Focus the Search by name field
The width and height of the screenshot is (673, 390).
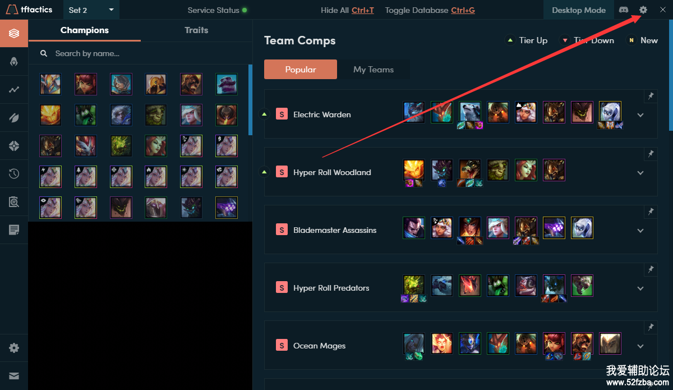click(140, 53)
